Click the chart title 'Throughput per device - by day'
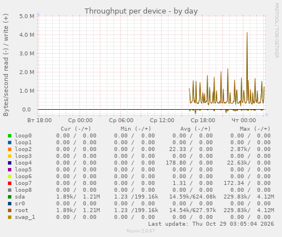This screenshot has width=282, height=237. coord(141,11)
